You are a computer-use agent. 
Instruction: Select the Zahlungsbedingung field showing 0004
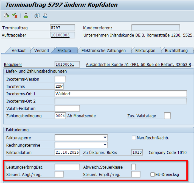60,116
